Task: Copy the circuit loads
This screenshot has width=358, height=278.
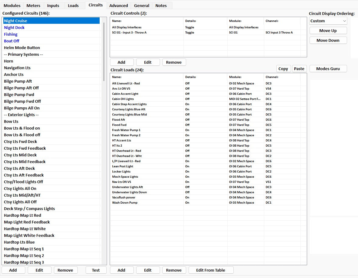Action: click(283, 69)
